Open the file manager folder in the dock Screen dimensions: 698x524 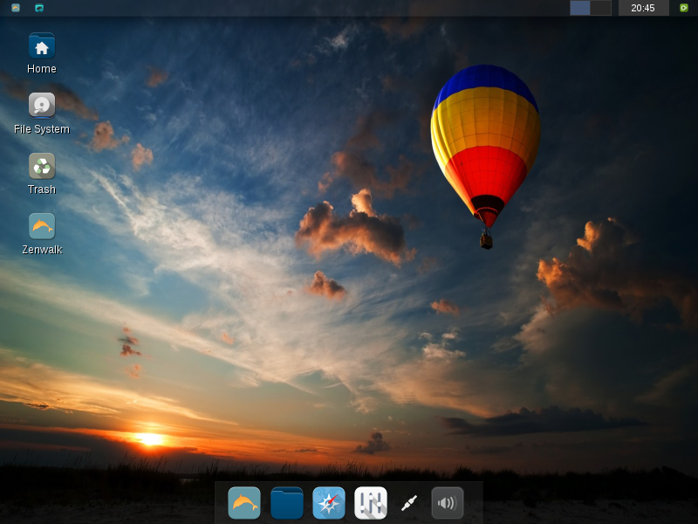(287, 503)
